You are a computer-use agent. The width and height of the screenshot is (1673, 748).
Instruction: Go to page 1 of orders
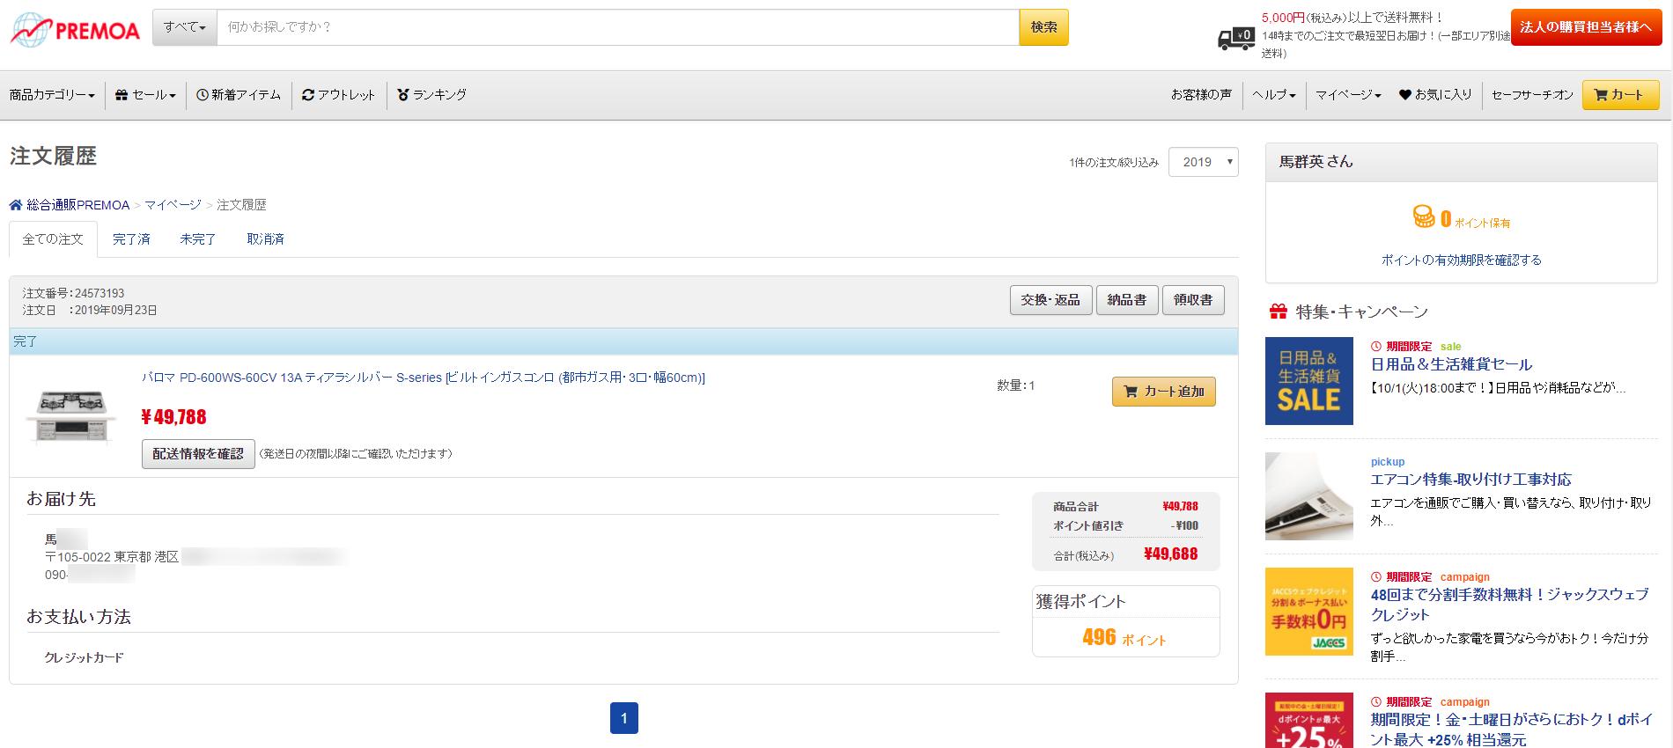click(623, 718)
